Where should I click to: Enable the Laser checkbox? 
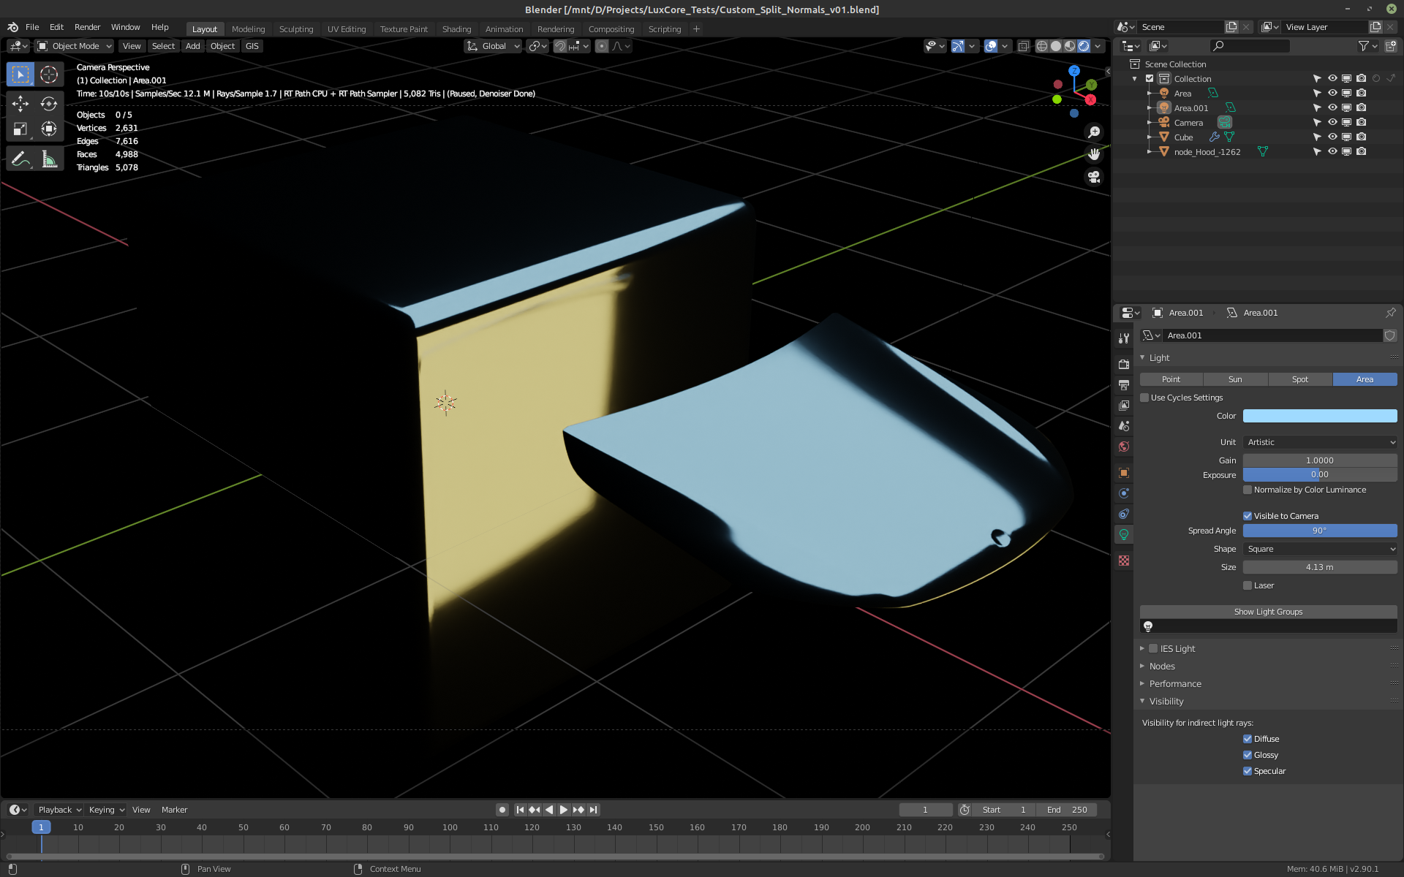pyautogui.click(x=1248, y=585)
